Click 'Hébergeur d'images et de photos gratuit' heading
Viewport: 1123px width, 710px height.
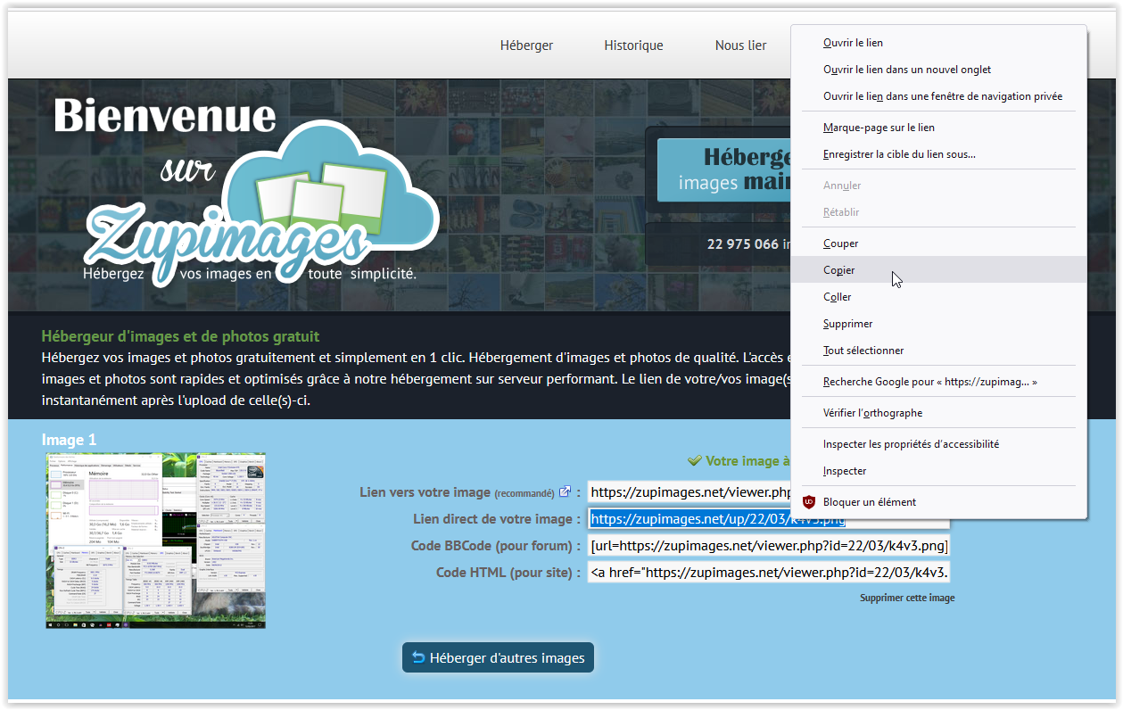click(180, 336)
